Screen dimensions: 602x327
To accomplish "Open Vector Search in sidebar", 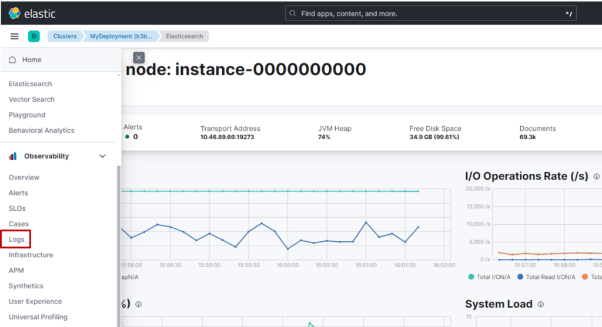I will click(31, 100).
